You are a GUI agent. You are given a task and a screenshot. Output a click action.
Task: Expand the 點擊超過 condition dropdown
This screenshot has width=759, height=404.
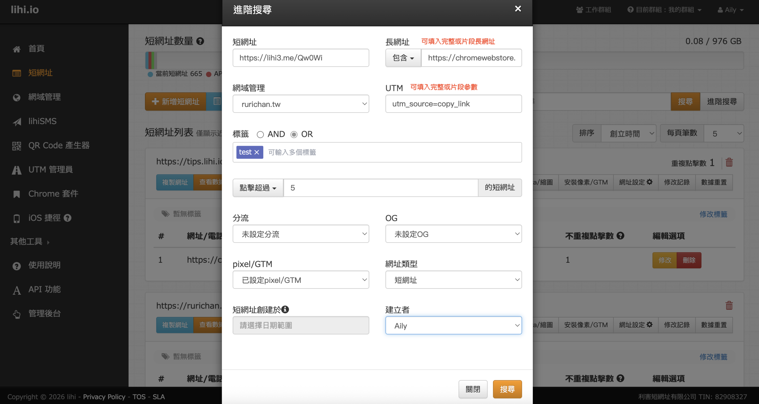click(258, 188)
